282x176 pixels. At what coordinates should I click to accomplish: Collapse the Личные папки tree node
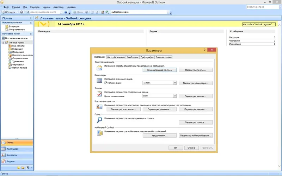click(x=3, y=43)
